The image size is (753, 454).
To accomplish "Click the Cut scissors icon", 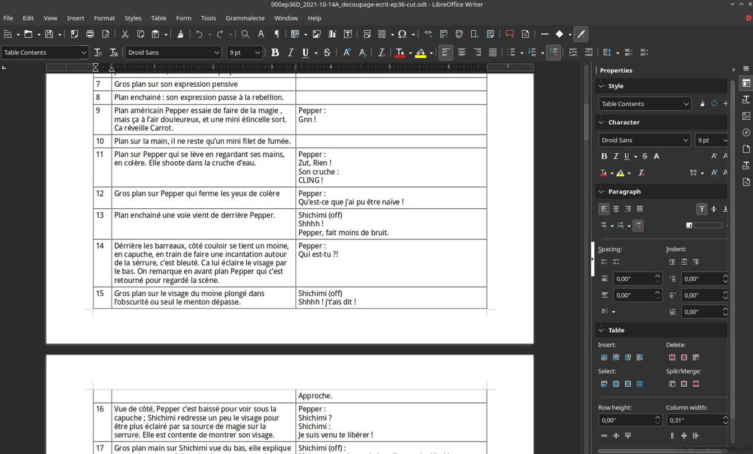I will tap(125, 34).
